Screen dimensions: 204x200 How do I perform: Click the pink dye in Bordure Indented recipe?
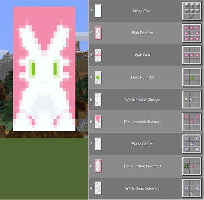pos(192,166)
